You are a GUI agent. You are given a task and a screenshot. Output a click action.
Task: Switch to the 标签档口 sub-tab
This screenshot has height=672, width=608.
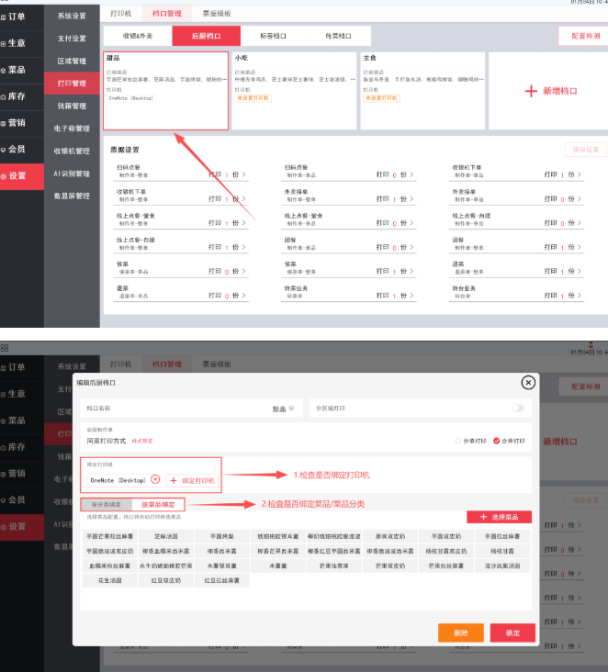point(273,36)
